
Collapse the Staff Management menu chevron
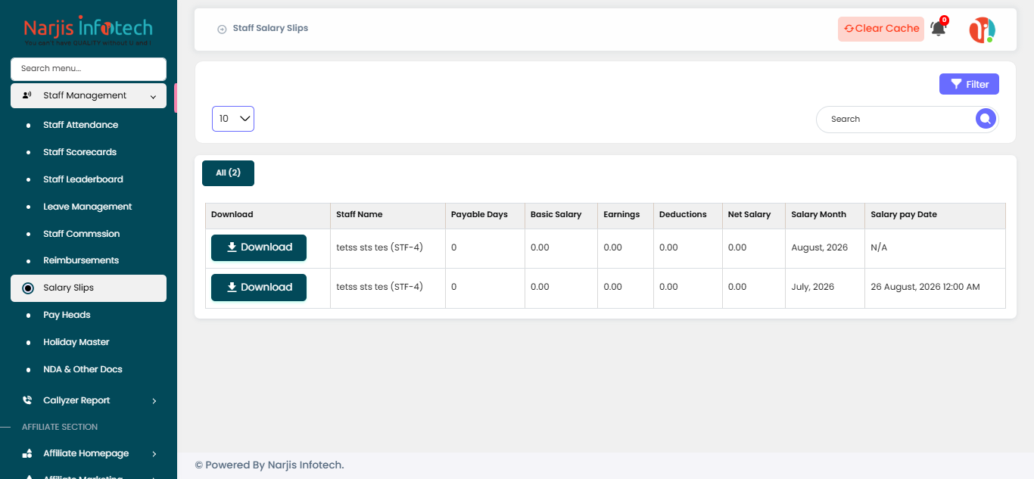point(153,96)
